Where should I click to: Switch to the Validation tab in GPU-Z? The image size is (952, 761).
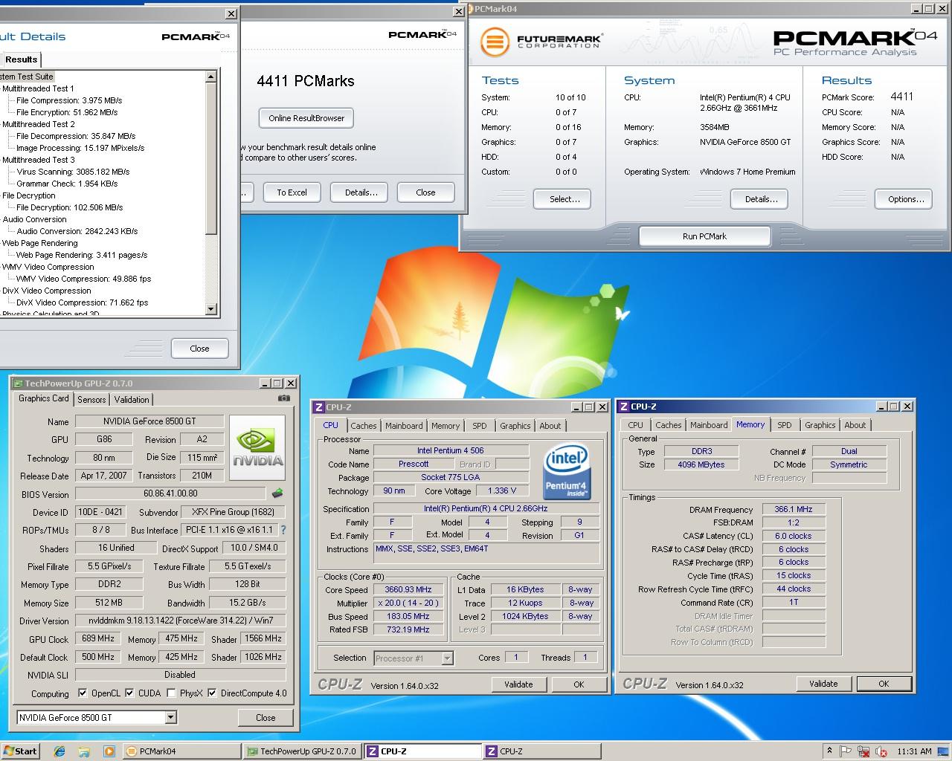[132, 400]
